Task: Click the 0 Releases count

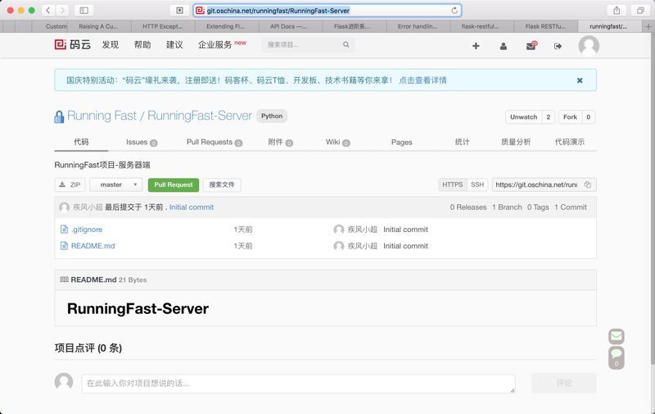Action: coord(468,207)
